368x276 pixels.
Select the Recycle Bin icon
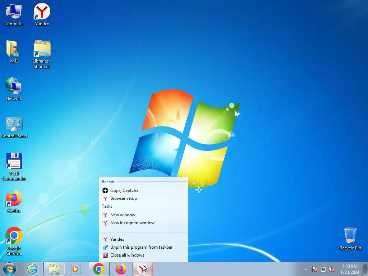[x=350, y=239]
